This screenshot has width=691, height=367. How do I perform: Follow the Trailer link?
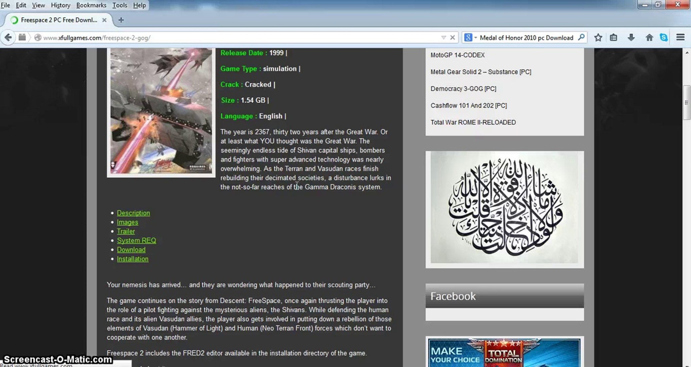pyautogui.click(x=126, y=231)
